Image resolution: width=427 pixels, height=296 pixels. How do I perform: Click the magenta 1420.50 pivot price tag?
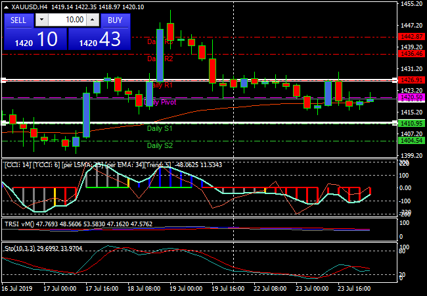(x=411, y=97)
